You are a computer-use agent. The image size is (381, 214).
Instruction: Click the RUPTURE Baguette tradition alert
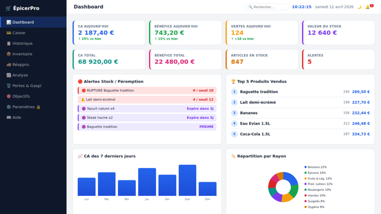(x=147, y=91)
